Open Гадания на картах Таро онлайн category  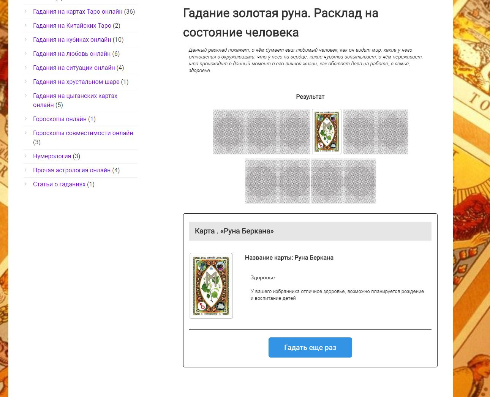[x=78, y=11]
